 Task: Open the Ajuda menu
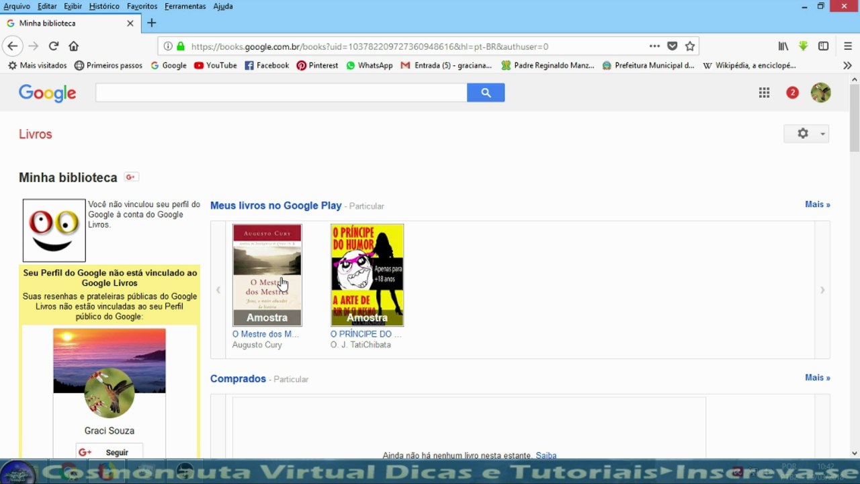click(223, 6)
